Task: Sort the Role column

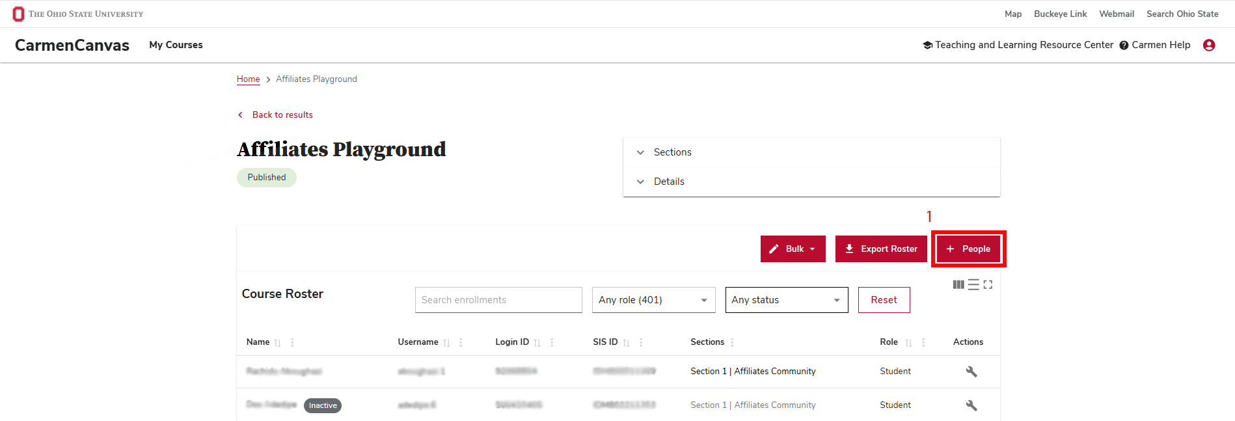Action: coord(908,343)
